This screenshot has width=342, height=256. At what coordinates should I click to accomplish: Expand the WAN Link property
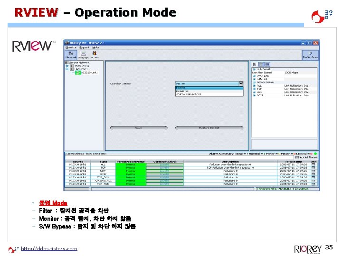pyautogui.click(x=254, y=76)
